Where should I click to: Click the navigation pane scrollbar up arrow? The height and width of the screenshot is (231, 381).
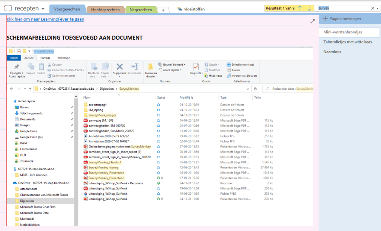tap(76, 97)
